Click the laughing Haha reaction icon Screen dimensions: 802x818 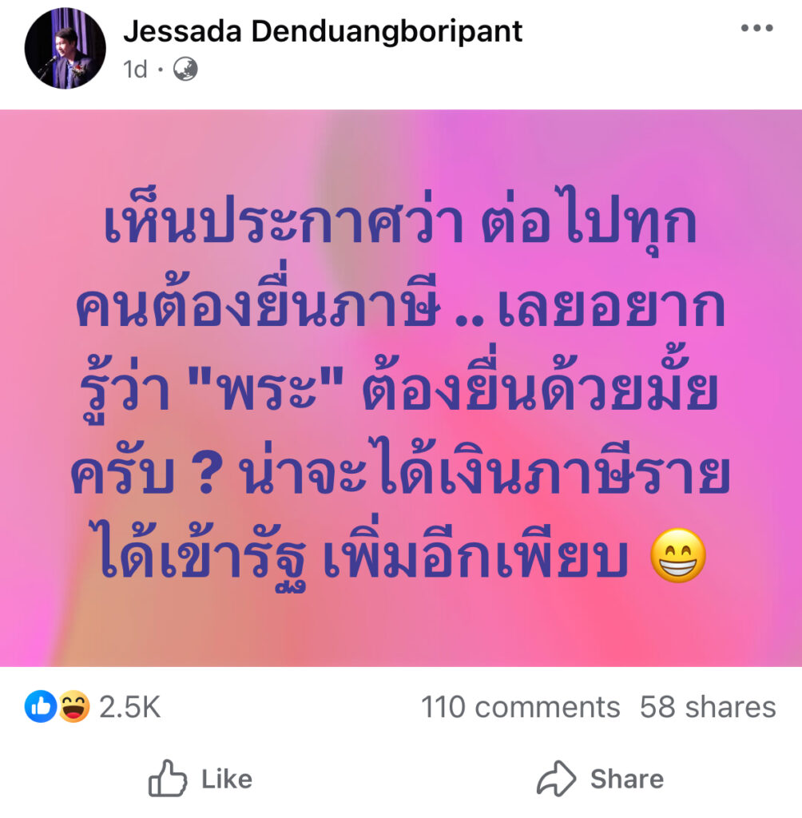click(x=73, y=706)
